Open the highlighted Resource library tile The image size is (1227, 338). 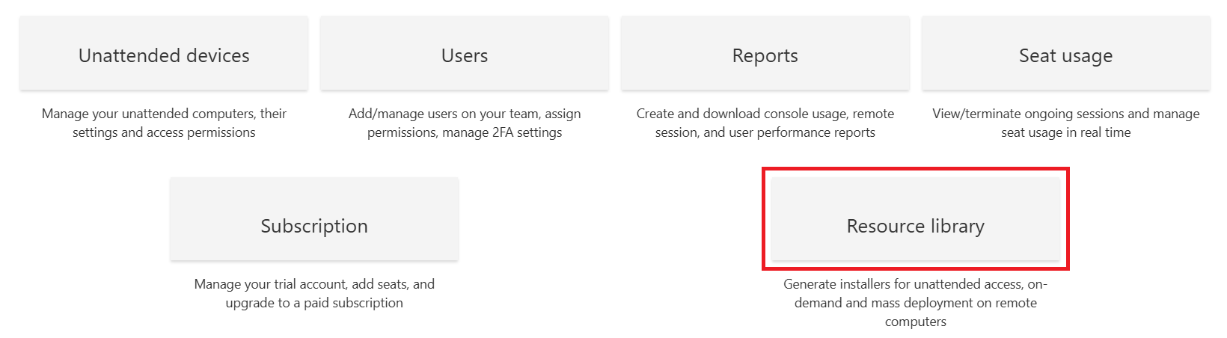(915, 226)
